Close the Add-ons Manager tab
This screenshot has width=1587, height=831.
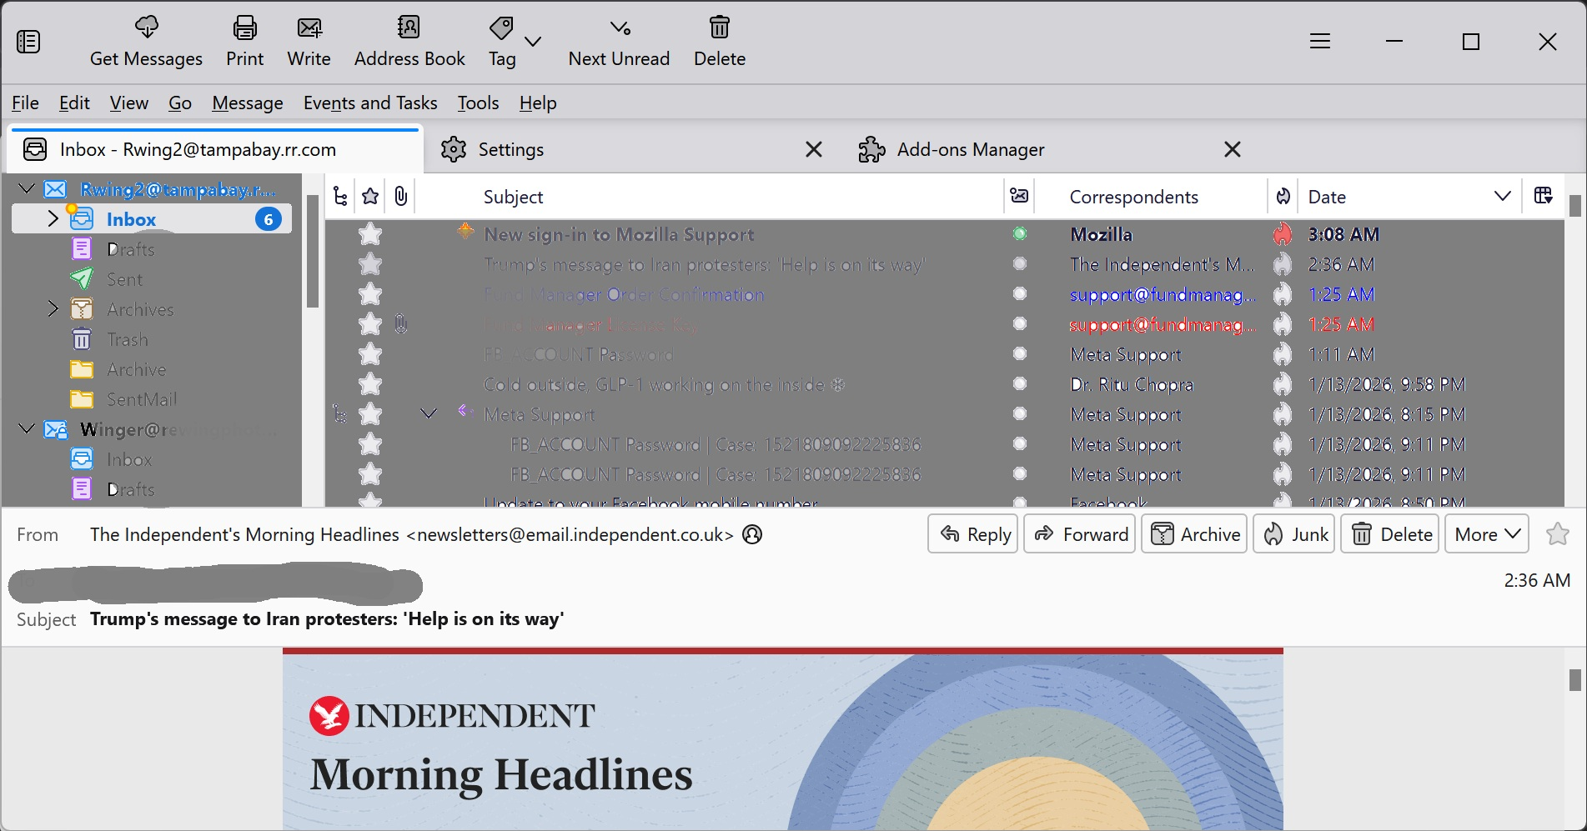[x=1233, y=149]
